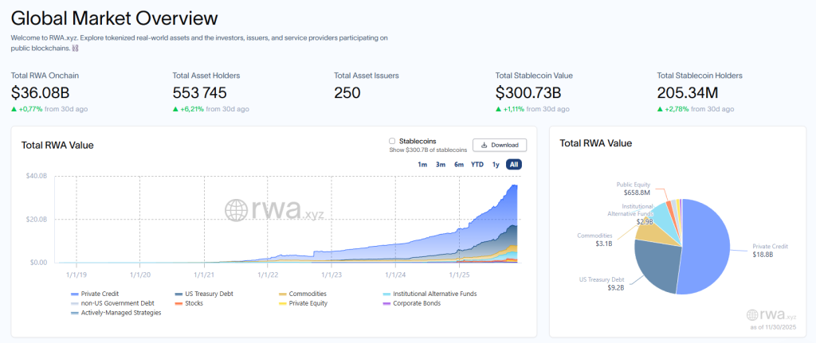The height and width of the screenshot is (343, 816).
Task: Choose the All time range
Action: pyautogui.click(x=514, y=164)
